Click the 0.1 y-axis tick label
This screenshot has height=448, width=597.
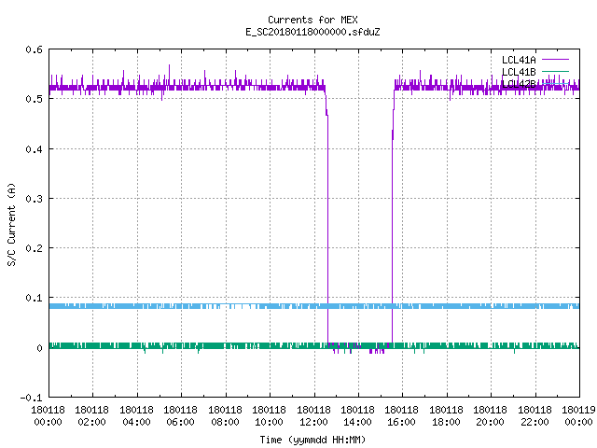tap(34, 298)
